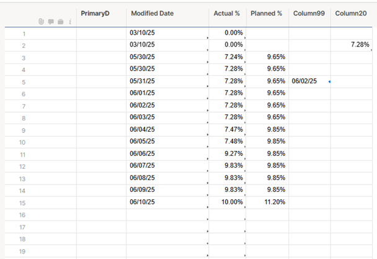Open the comments speech bubble column icon
This screenshot has height=259, width=377.
coord(51,22)
